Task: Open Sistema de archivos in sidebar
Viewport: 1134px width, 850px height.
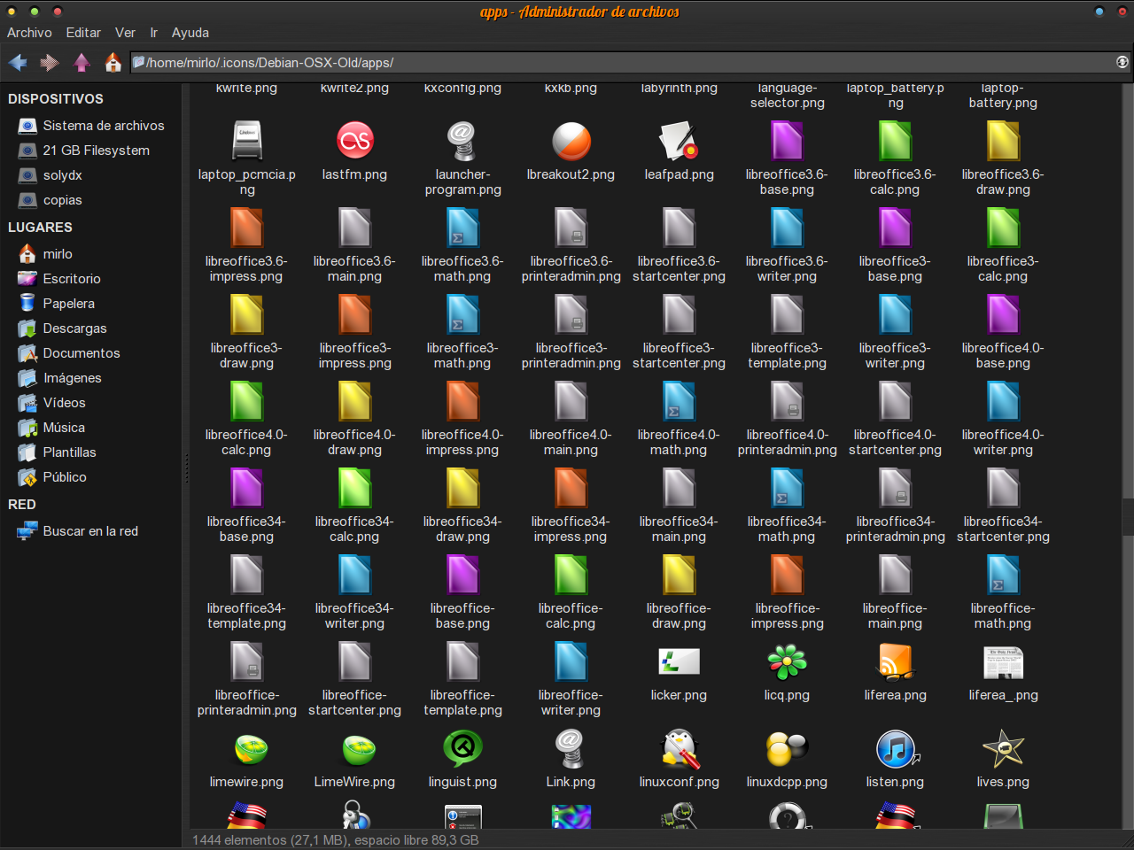Action: [x=91, y=126]
